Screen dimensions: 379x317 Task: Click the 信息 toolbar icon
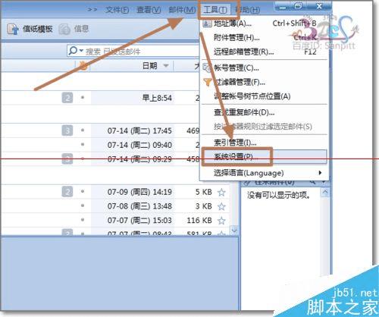[64, 29]
